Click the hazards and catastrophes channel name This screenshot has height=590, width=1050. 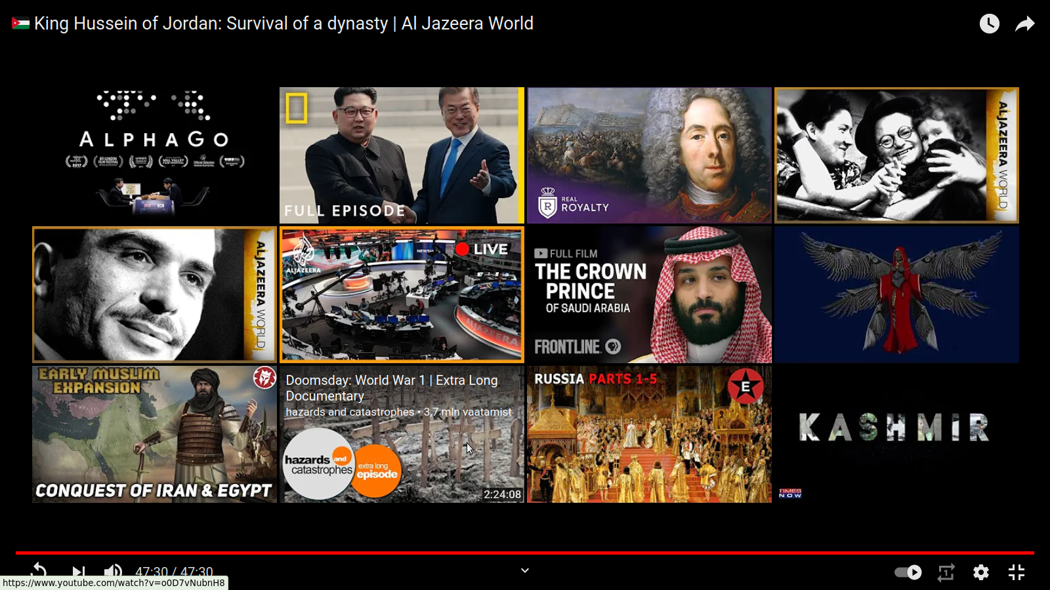click(350, 412)
